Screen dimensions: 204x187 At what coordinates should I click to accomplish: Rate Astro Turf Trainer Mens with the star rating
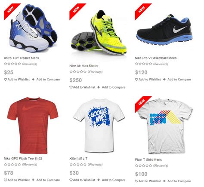[12, 64]
